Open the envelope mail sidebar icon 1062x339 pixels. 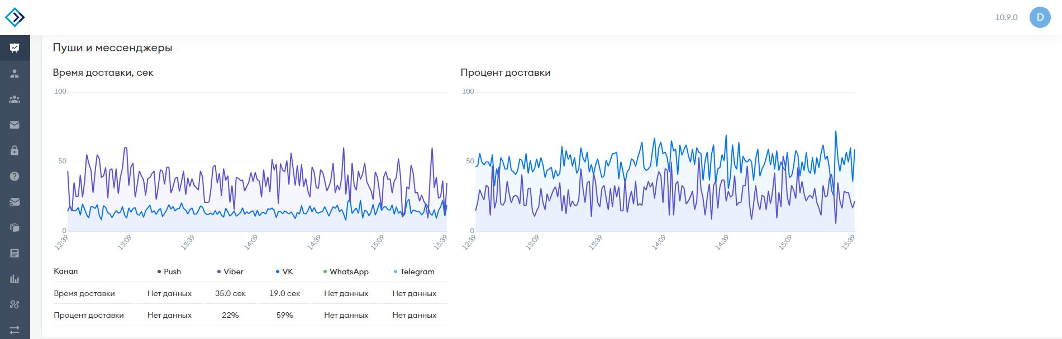(x=15, y=125)
